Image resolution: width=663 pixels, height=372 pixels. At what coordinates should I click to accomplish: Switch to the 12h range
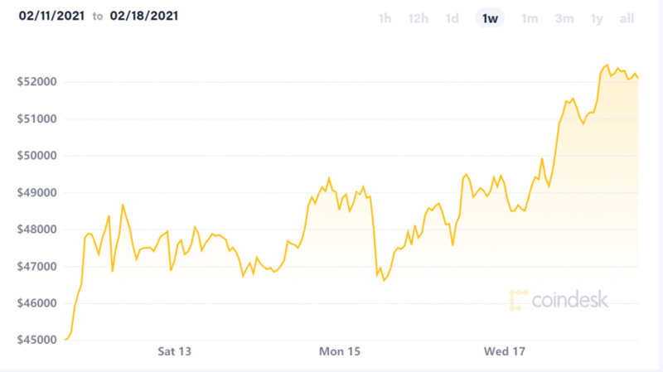(x=419, y=18)
